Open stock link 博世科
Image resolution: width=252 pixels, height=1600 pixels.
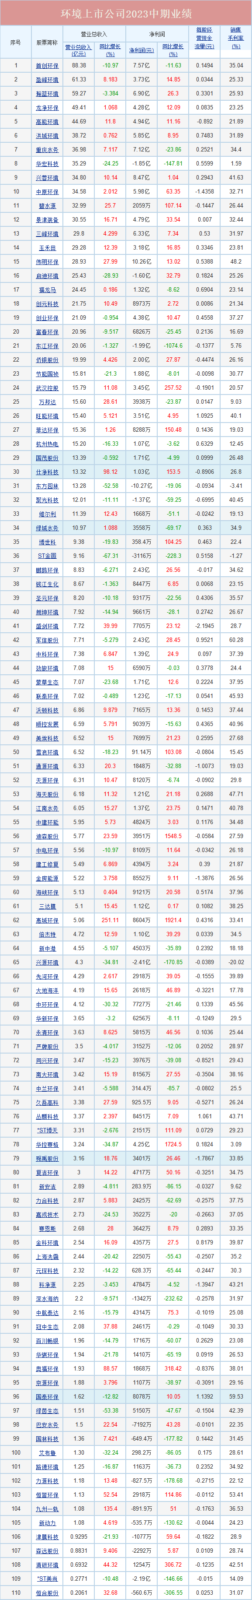tap(47, 543)
